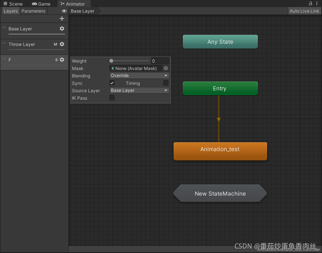This screenshot has width=322, height=253.
Task: Select the Entry node
Action: [x=220, y=89]
